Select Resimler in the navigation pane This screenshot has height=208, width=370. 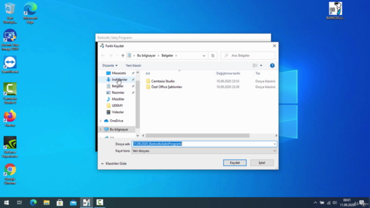pos(118,92)
